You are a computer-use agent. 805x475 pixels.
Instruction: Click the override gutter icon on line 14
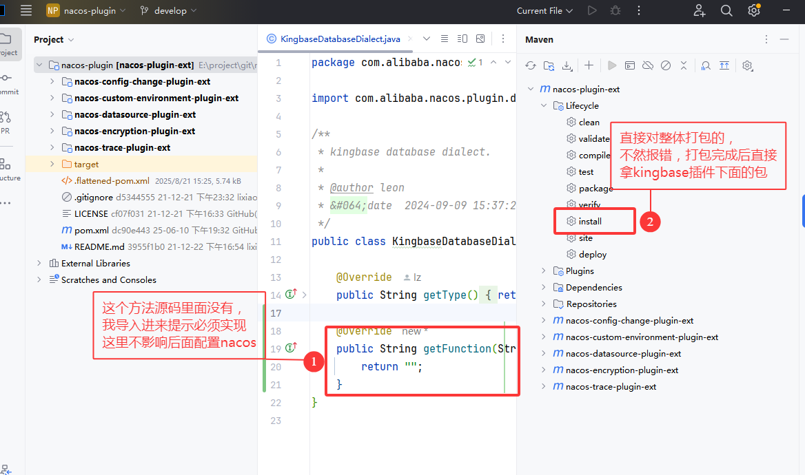[291, 294]
